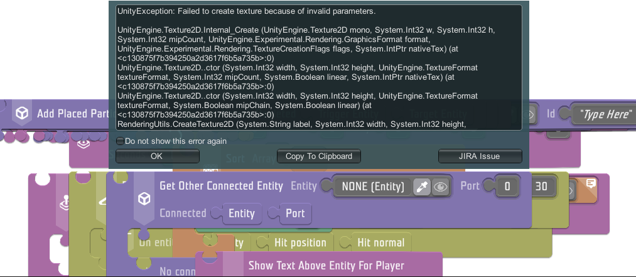The height and width of the screenshot is (277, 636).
Task: Click the Hit position output chip
Action: pyautogui.click(x=299, y=242)
